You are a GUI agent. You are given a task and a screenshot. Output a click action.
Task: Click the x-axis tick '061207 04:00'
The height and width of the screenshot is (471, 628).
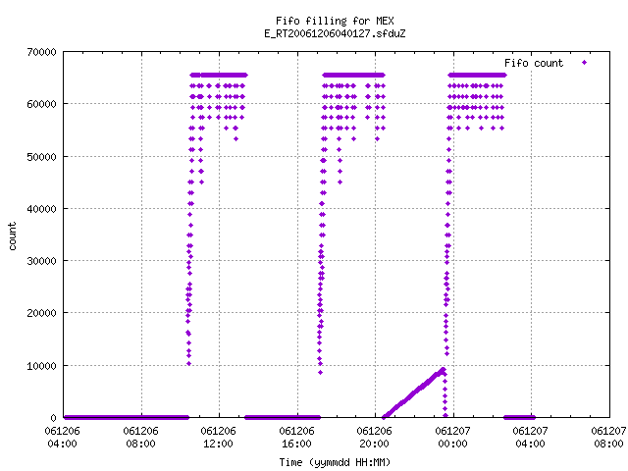pyautogui.click(x=530, y=438)
